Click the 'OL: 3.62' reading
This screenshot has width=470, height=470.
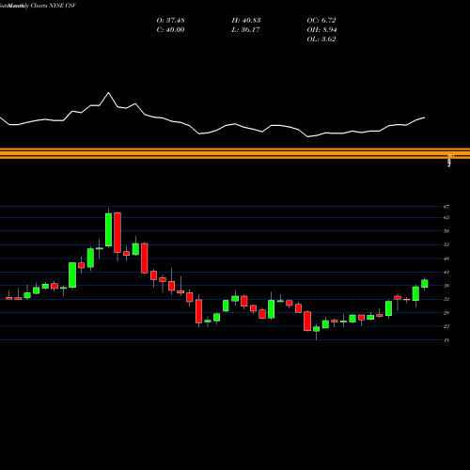tap(321, 39)
